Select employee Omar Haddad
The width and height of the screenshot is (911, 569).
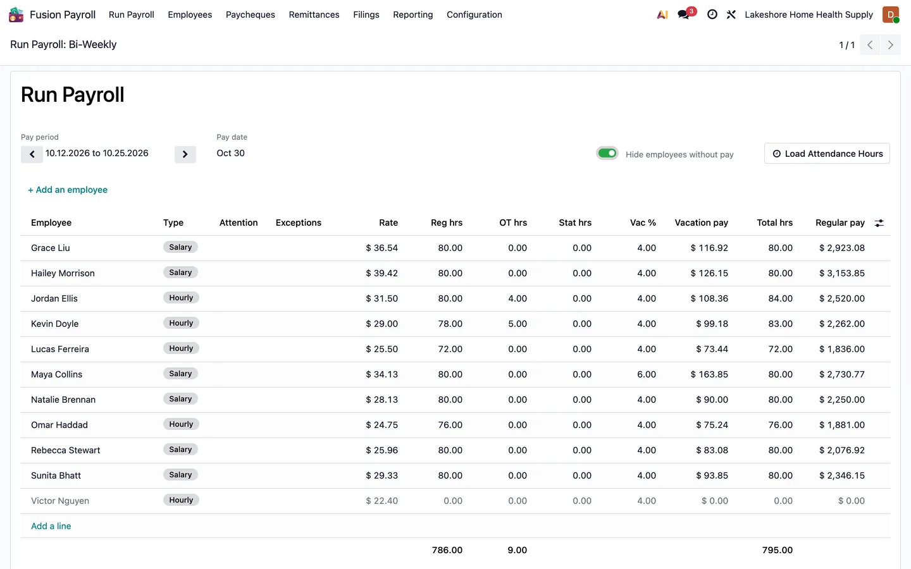[59, 425]
